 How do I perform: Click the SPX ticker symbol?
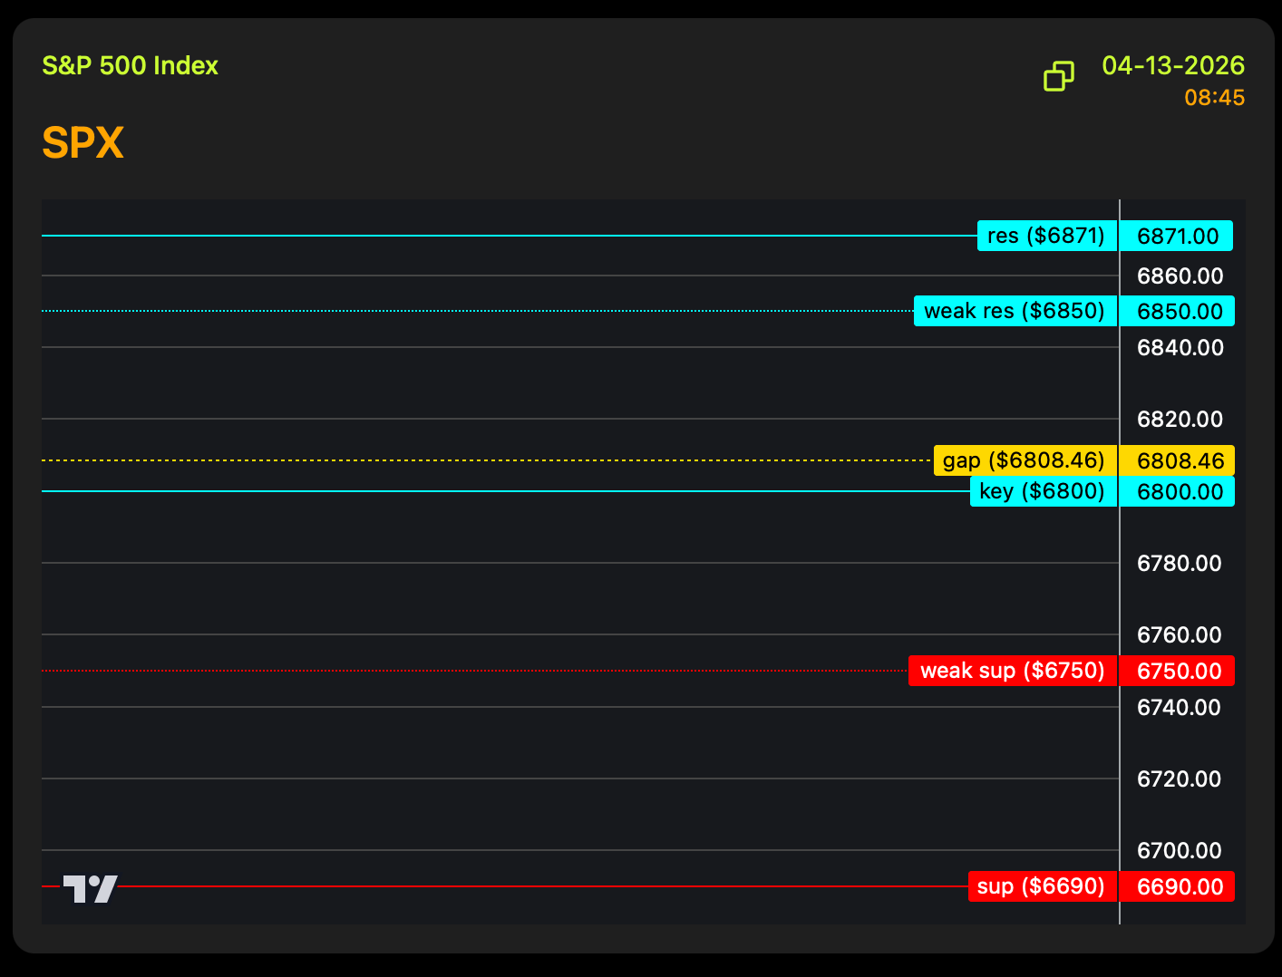coord(83,142)
